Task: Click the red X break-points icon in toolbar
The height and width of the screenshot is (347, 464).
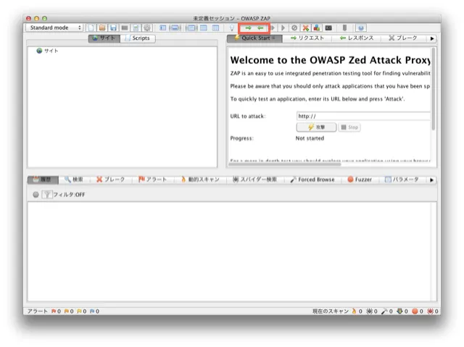Action: pos(306,28)
